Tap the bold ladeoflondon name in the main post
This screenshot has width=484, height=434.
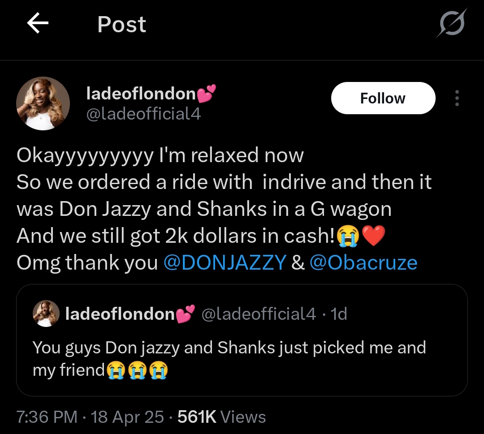141,94
